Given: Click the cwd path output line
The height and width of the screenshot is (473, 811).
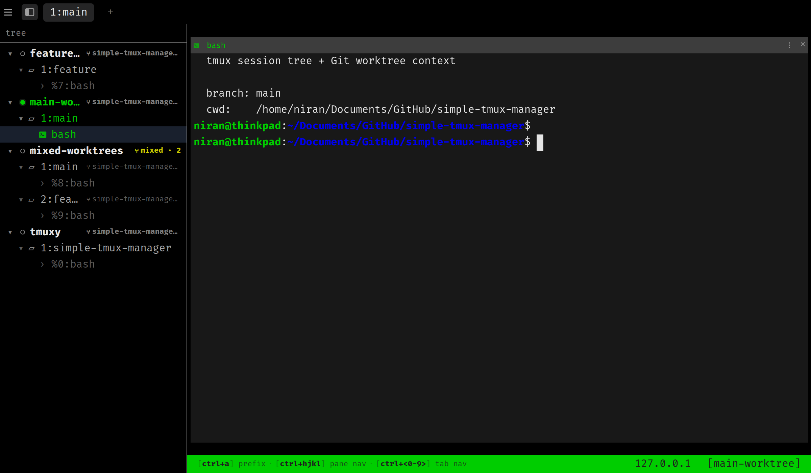Looking at the screenshot, I should point(381,109).
